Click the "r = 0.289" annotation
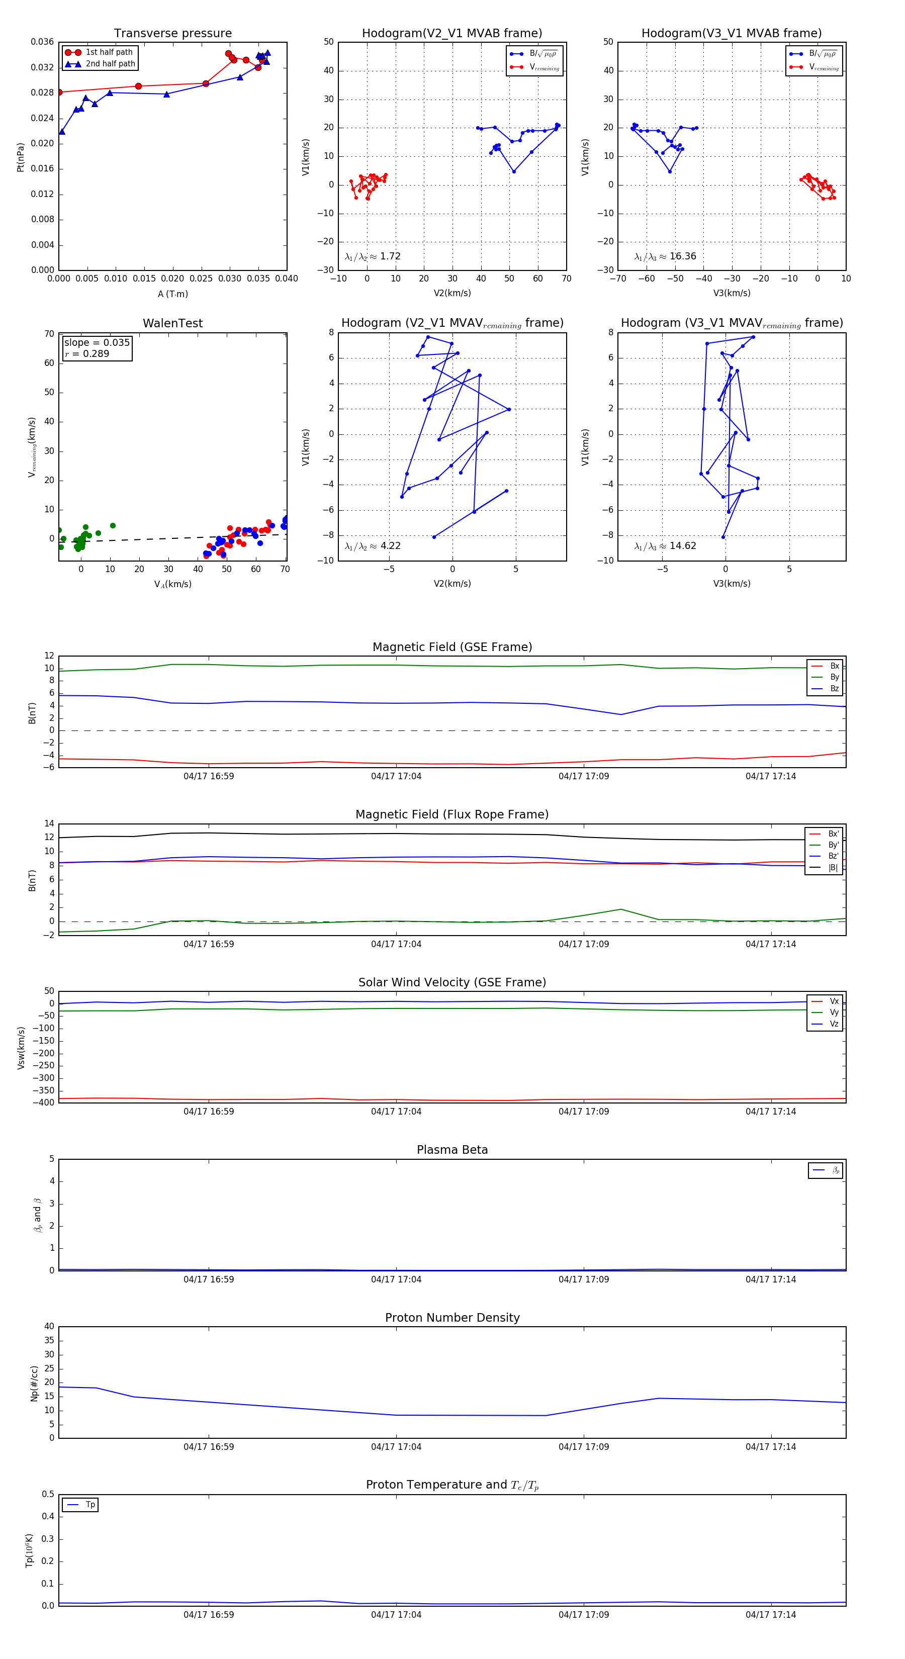This screenshot has height=1659, width=905. (x=87, y=353)
